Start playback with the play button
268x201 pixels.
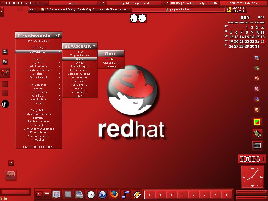(x=10, y=3)
